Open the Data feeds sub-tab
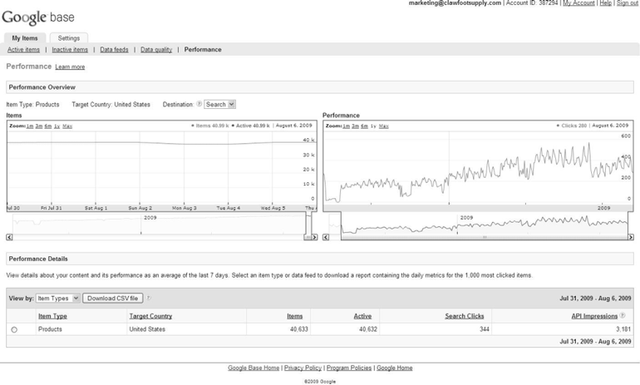The height and width of the screenshot is (385, 640). [x=115, y=49]
